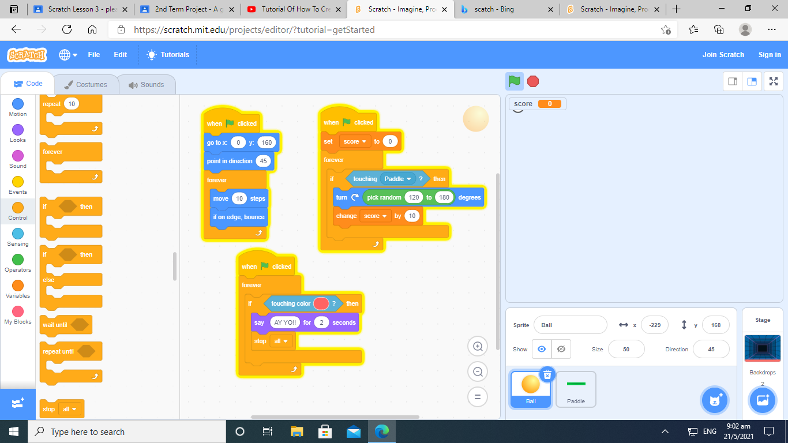Click the red touching color swatch
Viewport: 788px width, 443px height.
[321, 303]
